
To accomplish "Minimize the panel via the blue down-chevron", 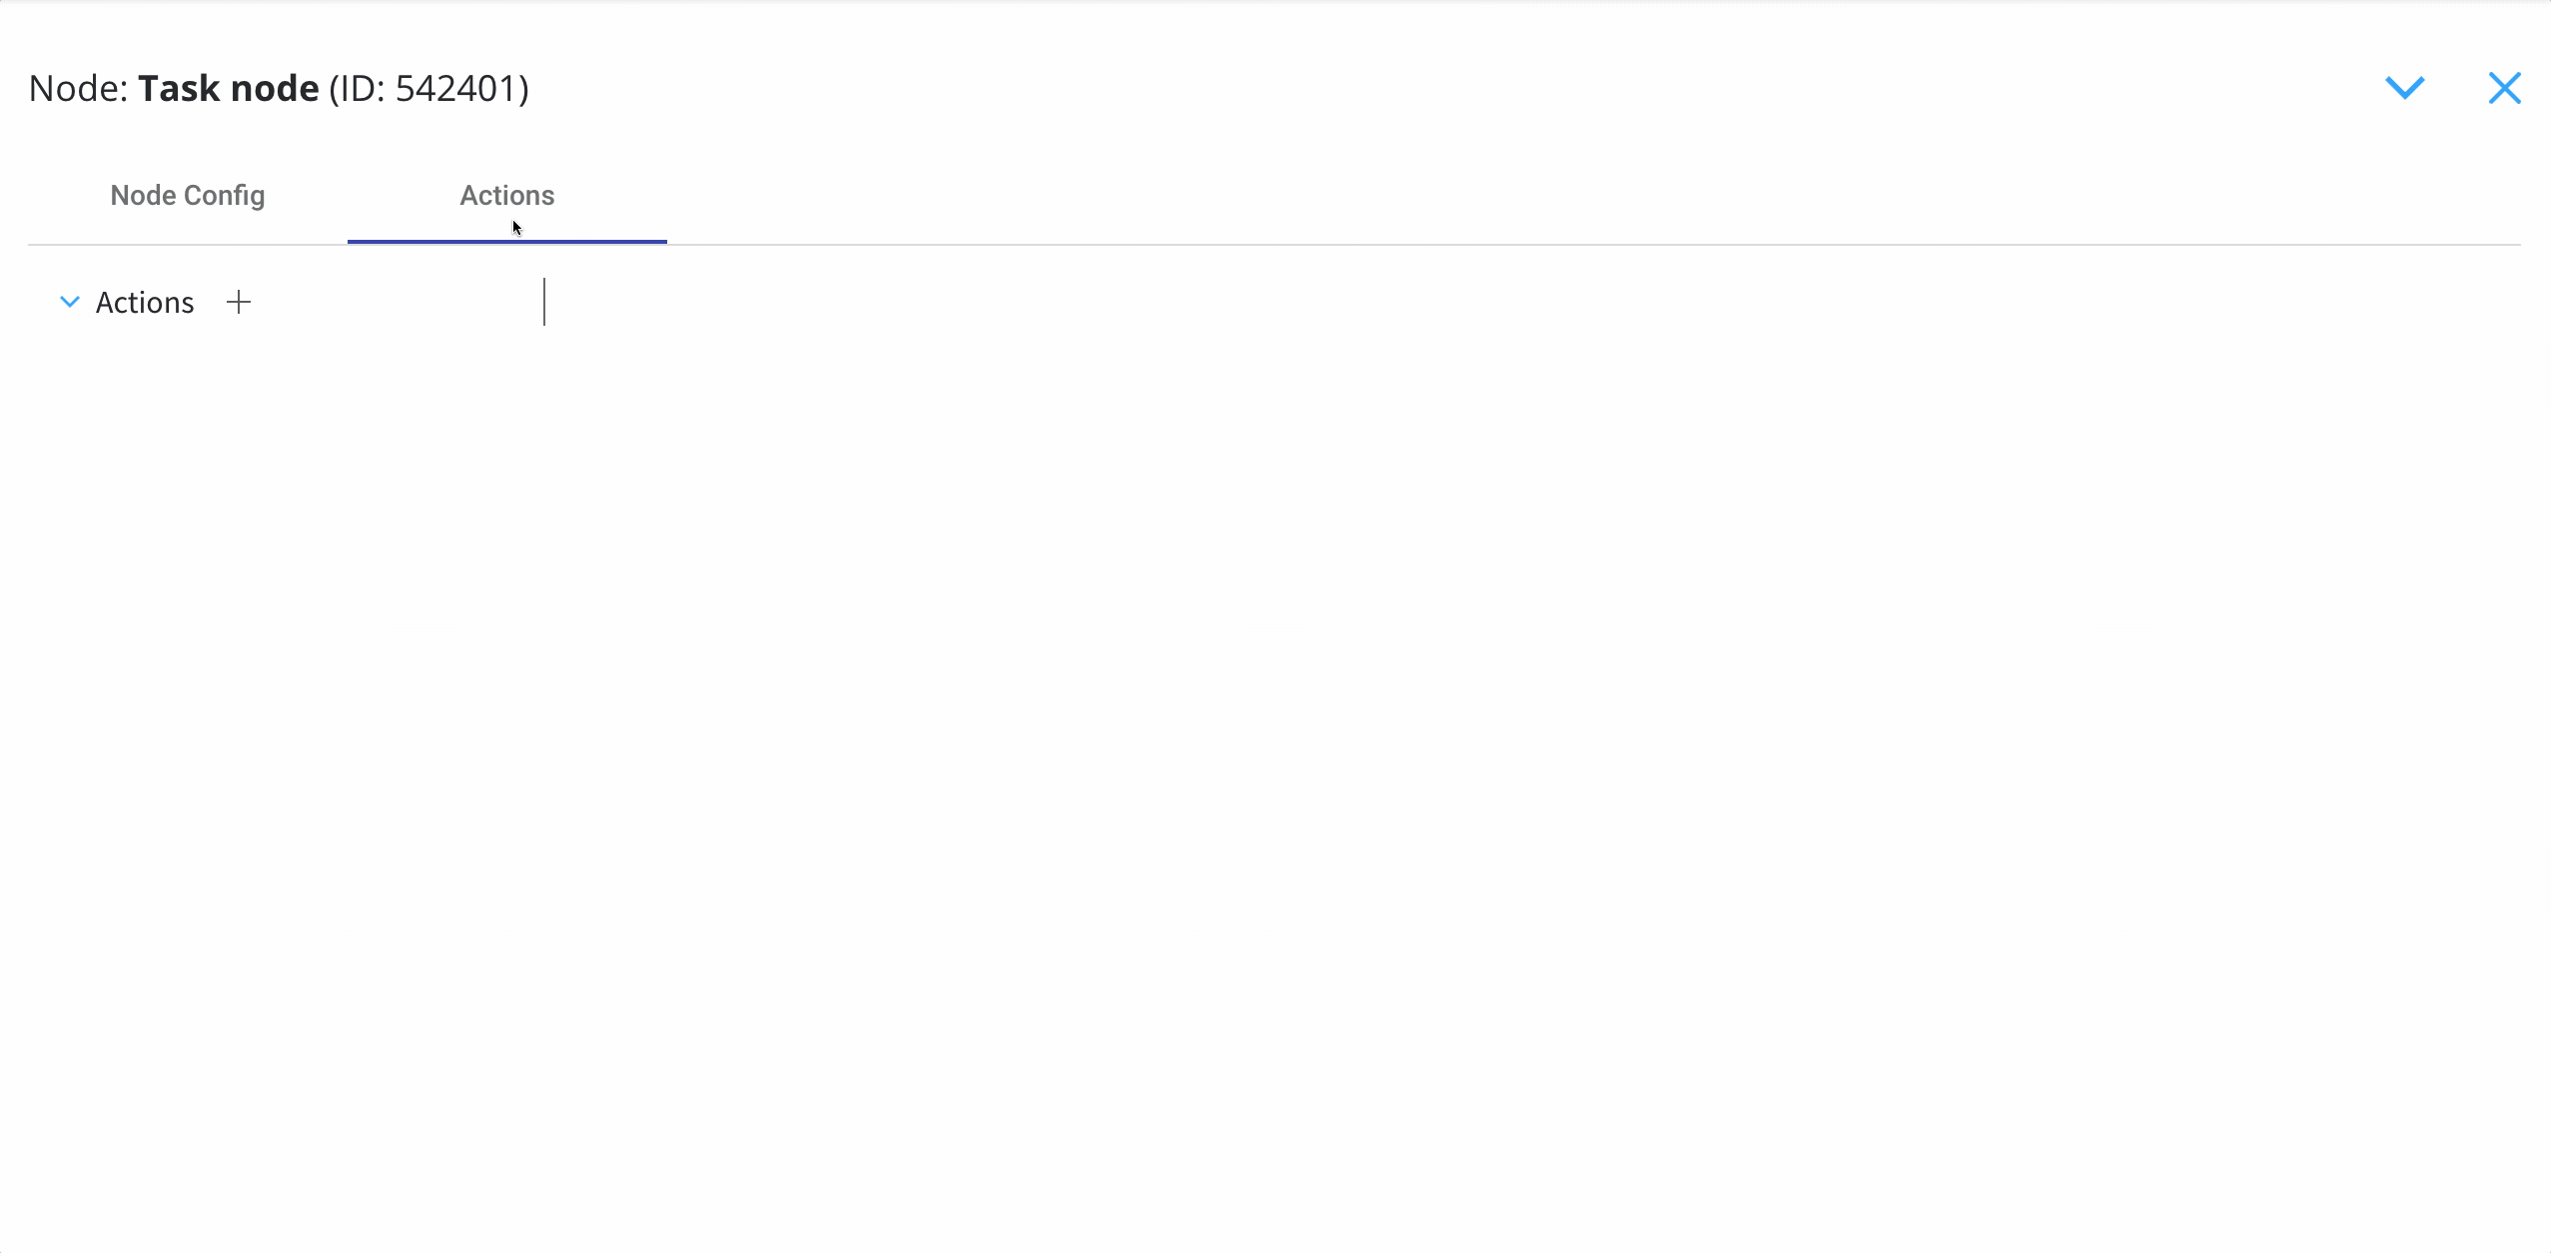I will [x=2405, y=88].
